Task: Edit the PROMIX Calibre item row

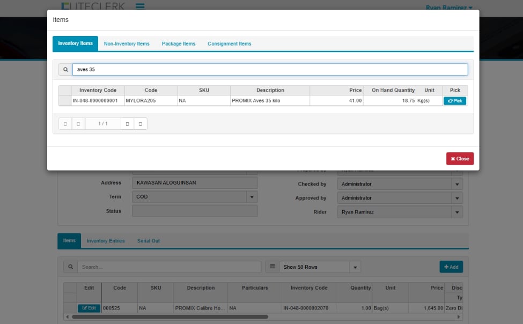Action: coord(89,308)
